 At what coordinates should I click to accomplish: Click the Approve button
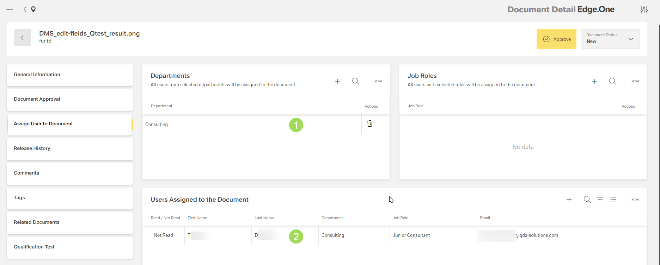pos(556,39)
